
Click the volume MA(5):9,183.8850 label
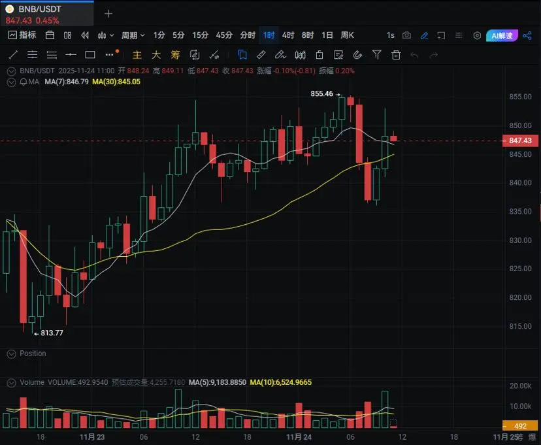coord(218,382)
